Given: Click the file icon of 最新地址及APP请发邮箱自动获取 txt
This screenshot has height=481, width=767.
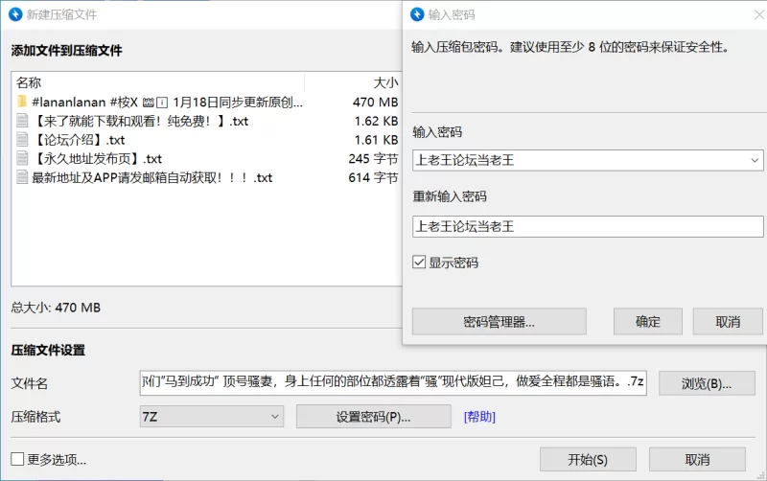Looking at the screenshot, I should (22, 177).
